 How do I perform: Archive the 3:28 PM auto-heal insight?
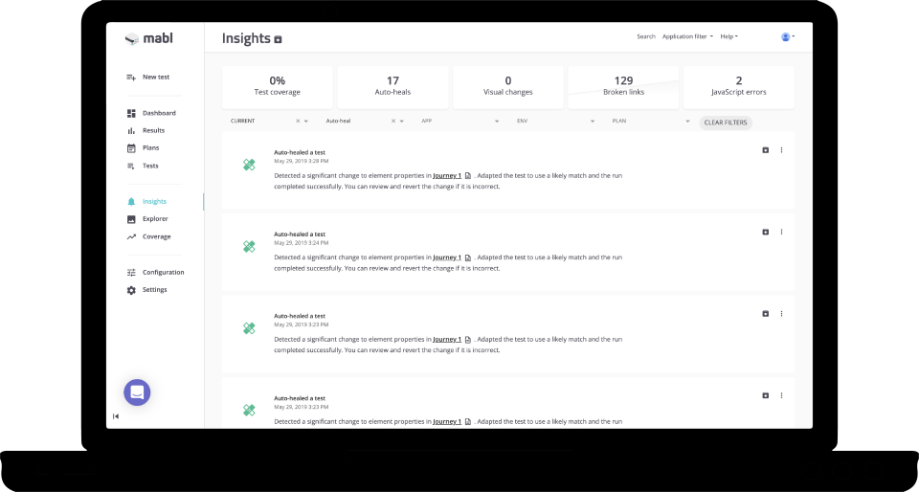pos(765,150)
